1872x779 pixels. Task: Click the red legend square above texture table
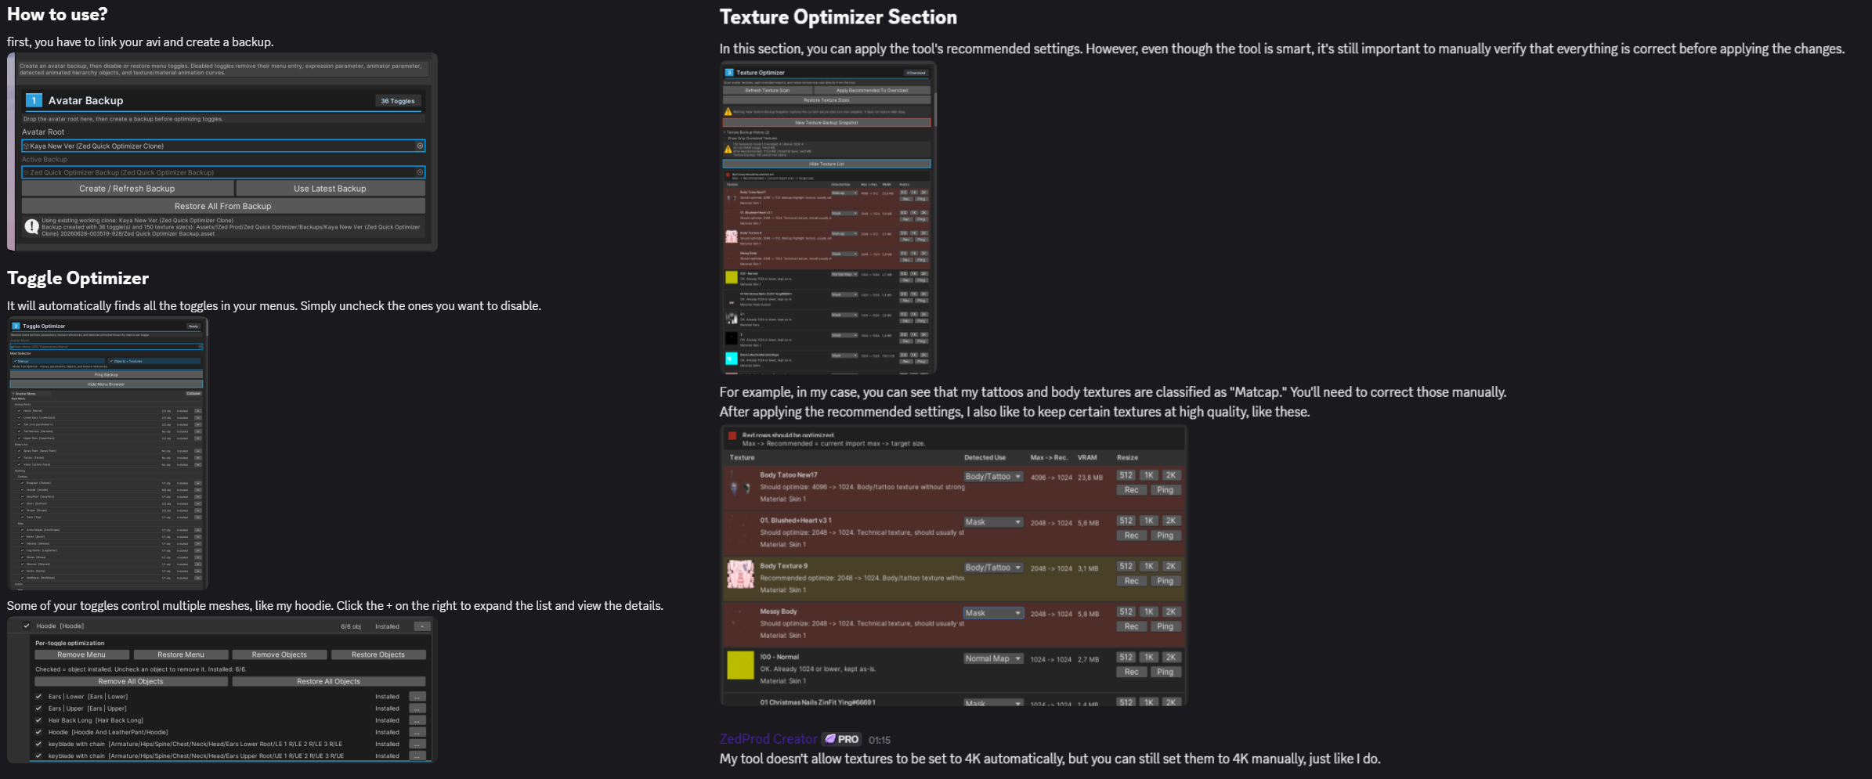(732, 436)
